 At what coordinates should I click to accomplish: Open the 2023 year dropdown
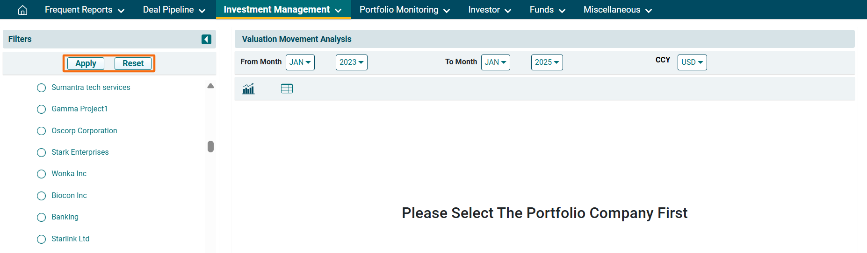(x=351, y=62)
